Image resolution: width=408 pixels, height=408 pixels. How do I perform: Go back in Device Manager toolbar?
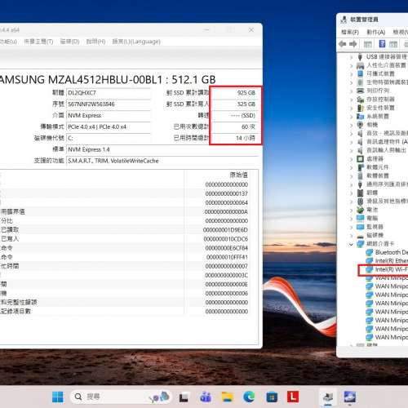343,44
